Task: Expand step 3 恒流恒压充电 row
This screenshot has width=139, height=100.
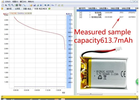Action: (81, 17)
